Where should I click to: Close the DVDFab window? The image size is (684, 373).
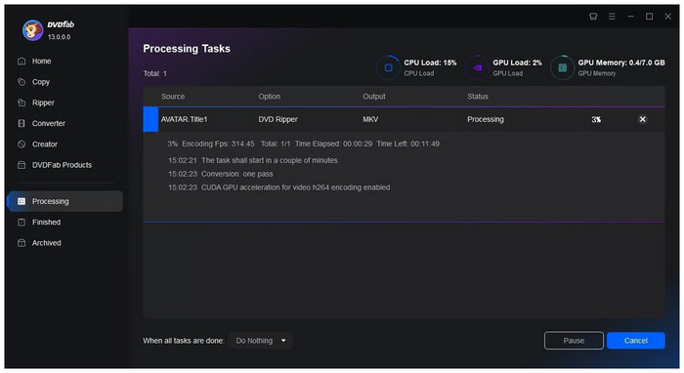[x=668, y=17]
